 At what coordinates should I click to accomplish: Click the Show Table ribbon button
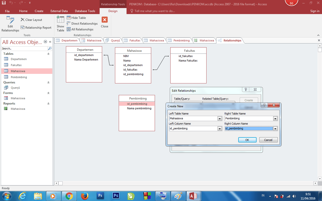(60, 24)
